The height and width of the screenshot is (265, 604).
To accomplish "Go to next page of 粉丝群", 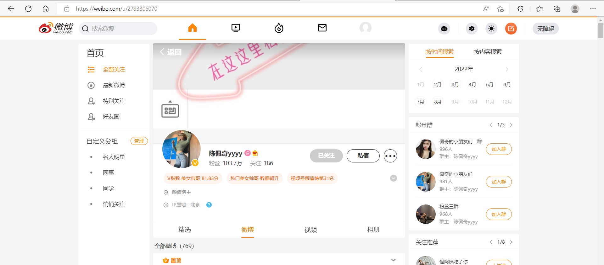I will (511, 125).
